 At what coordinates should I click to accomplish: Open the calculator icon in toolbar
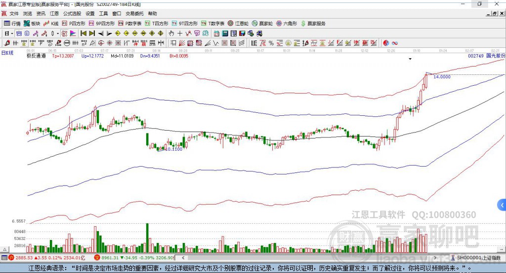225,33
